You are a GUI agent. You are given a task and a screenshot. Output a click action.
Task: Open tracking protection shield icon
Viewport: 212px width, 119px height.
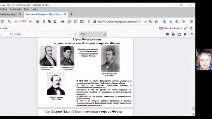[x=89, y=21]
